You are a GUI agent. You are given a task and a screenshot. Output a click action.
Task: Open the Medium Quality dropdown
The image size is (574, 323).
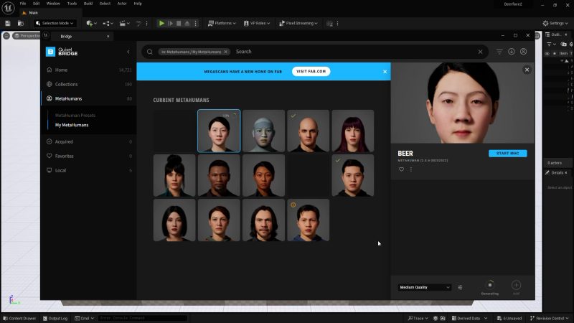tap(425, 288)
